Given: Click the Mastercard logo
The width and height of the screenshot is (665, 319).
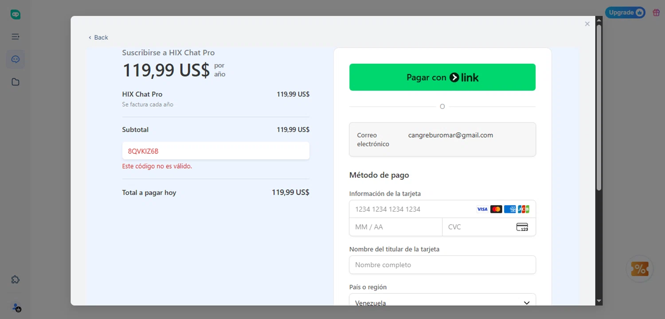Looking at the screenshot, I should coord(496,209).
